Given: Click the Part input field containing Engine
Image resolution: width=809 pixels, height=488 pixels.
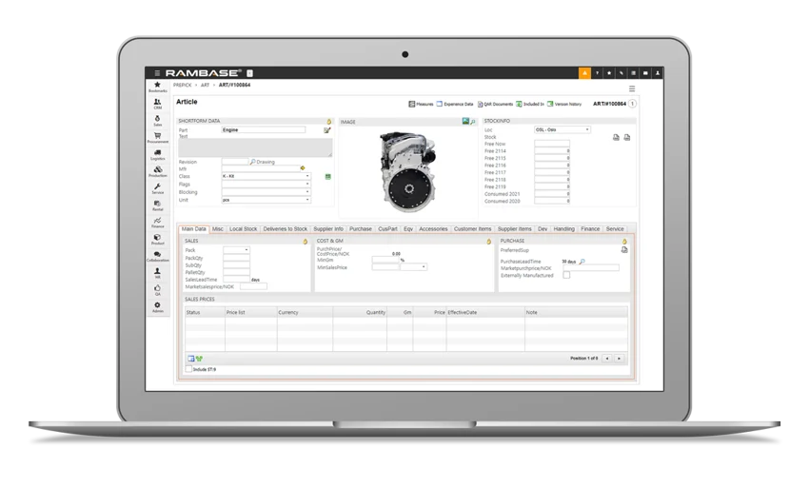Looking at the screenshot, I should tap(263, 129).
